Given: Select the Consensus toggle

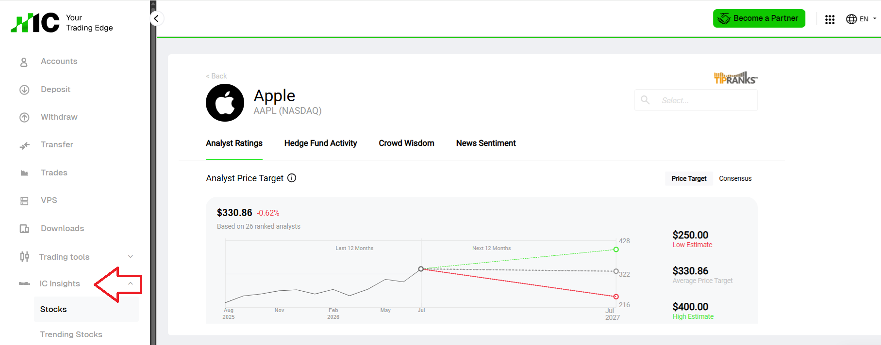Looking at the screenshot, I should tap(735, 178).
